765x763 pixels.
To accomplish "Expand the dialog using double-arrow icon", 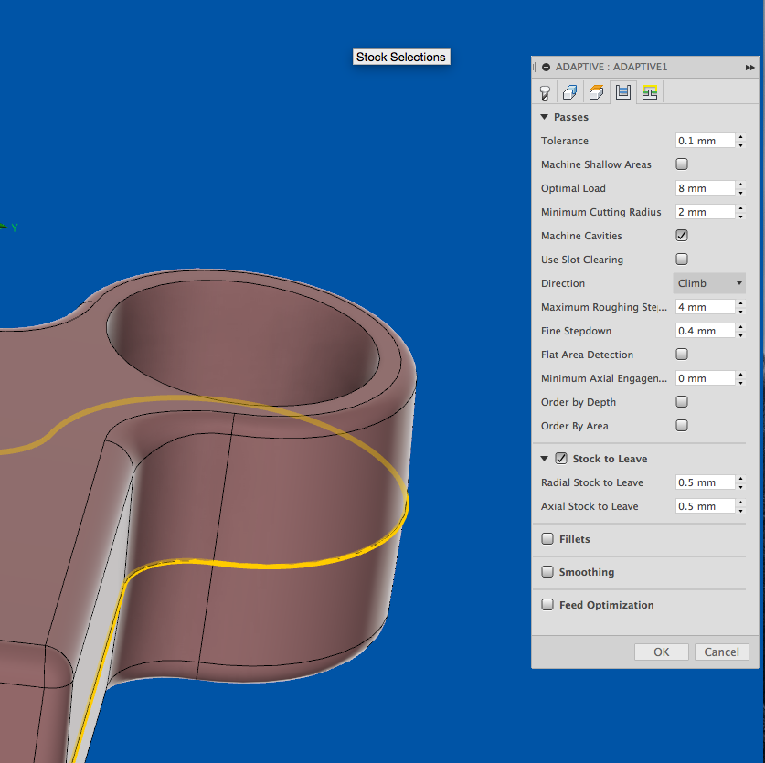I will 749,68.
